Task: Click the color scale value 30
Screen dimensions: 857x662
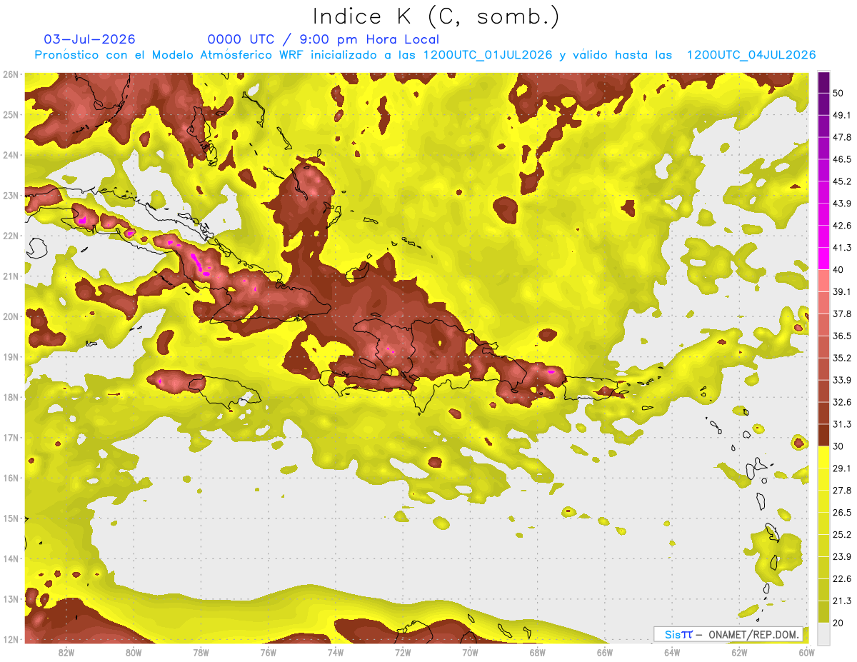Action: [838, 446]
